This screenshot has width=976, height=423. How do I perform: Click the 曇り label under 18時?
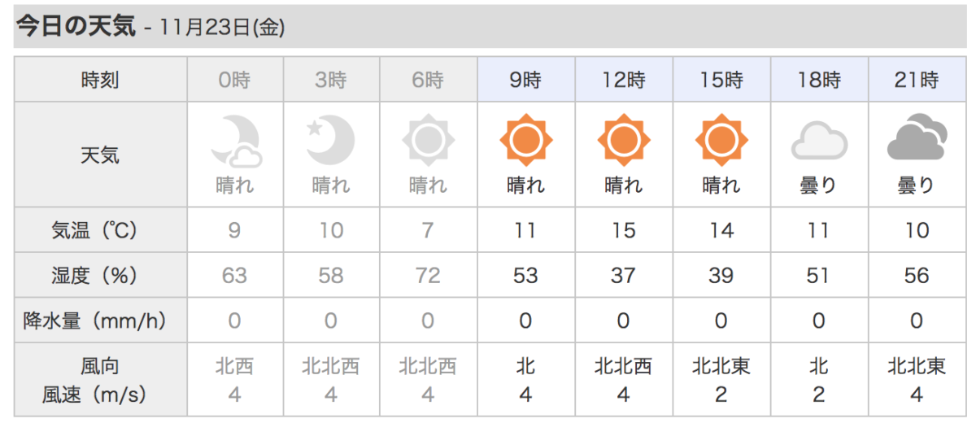[x=819, y=185]
